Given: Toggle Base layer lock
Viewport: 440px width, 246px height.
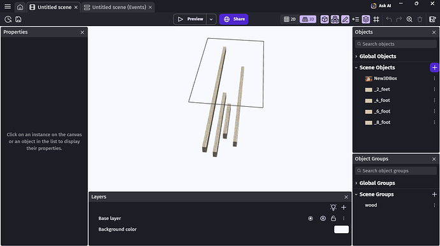Looking at the screenshot, I should (334, 218).
